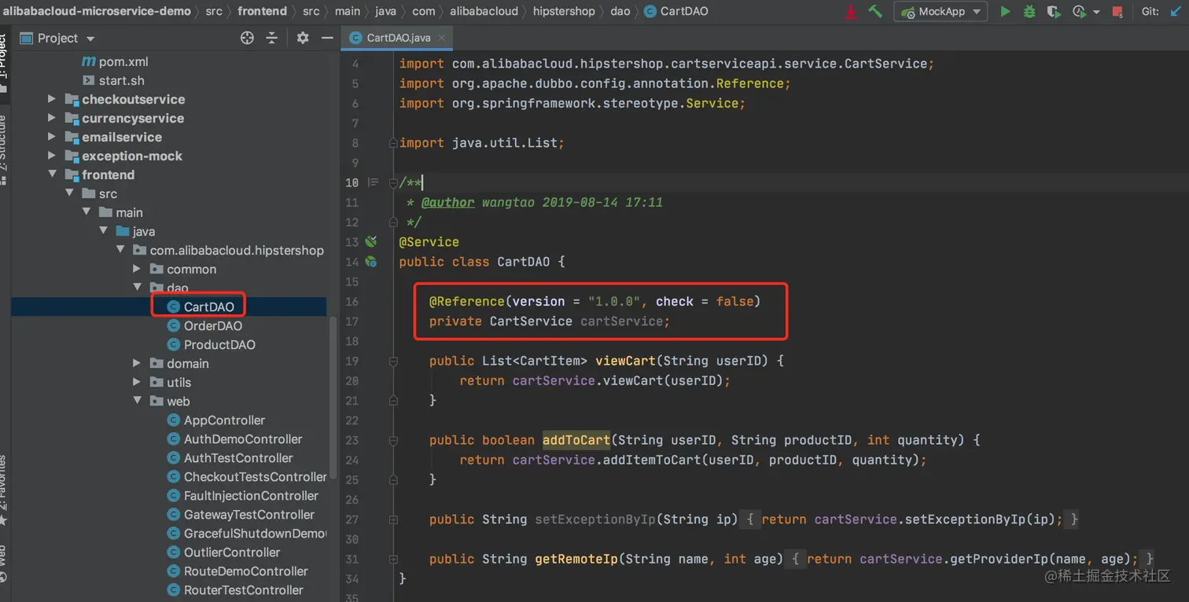The width and height of the screenshot is (1189, 602).
Task: Collapse all in the Project panel toolbar
Action: (x=272, y=39)
